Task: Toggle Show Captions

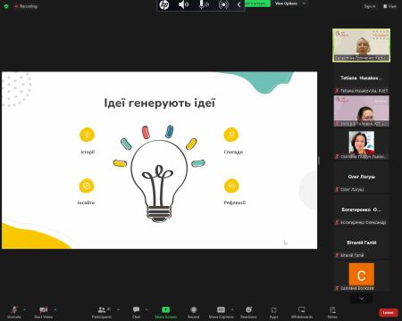Action: tap(221, 309)
